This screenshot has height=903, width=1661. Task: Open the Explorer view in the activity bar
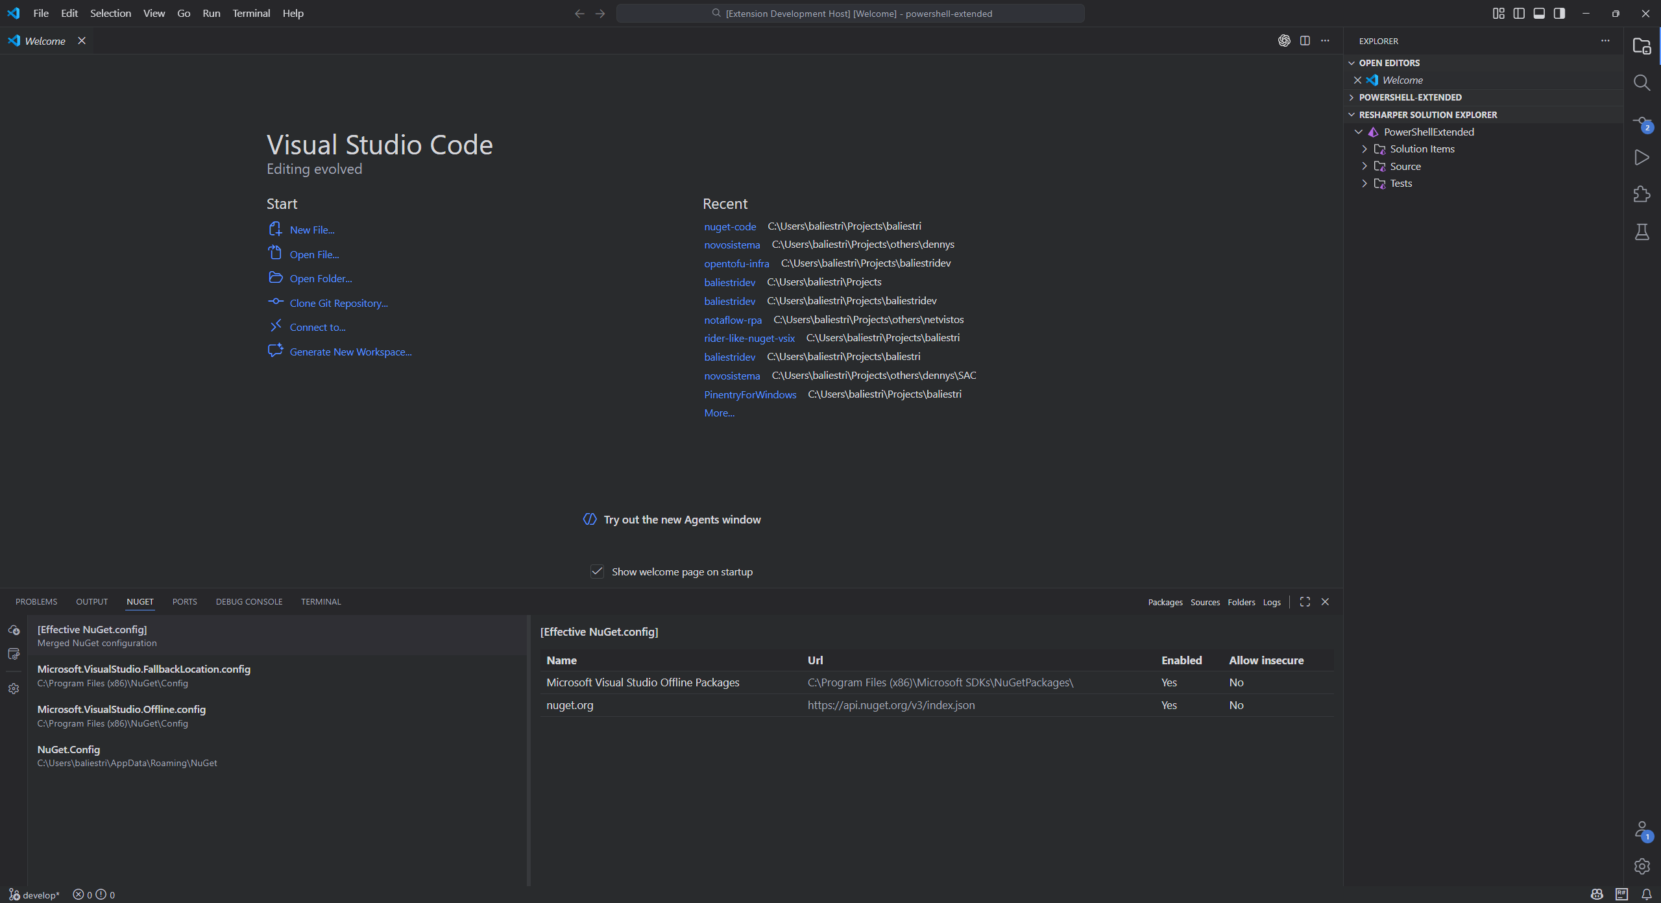pyautogui.click(x=1642, y=46)
